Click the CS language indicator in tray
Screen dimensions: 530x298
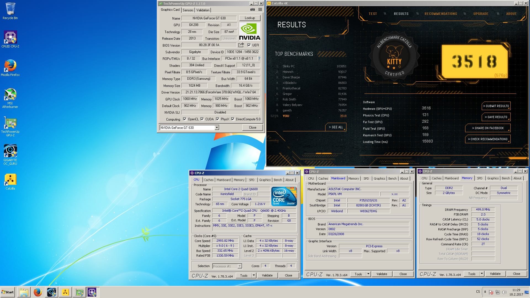pos(478,292)
